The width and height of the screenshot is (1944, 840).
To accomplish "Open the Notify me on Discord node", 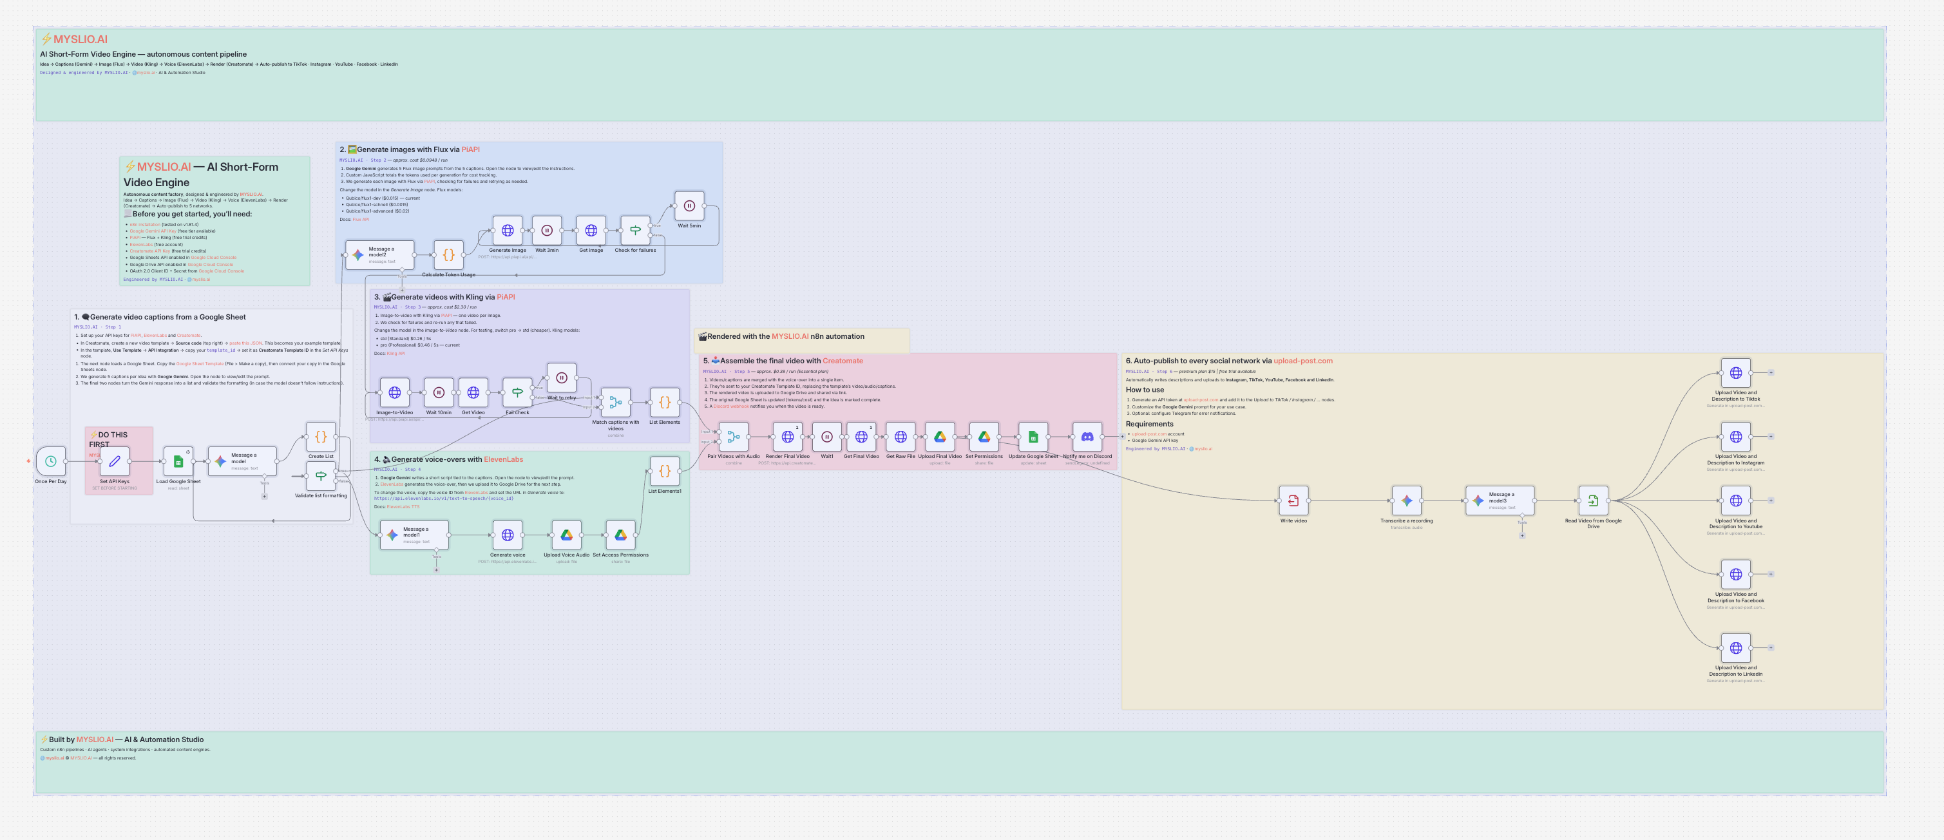I will [1087, 437].
